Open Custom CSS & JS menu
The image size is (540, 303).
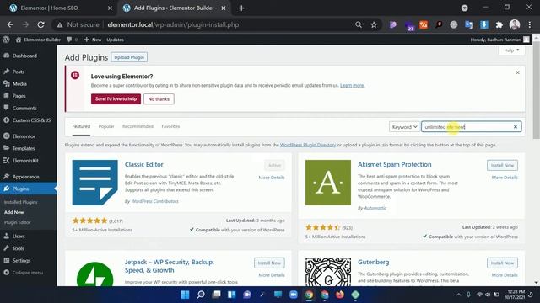tap(31, 120)
